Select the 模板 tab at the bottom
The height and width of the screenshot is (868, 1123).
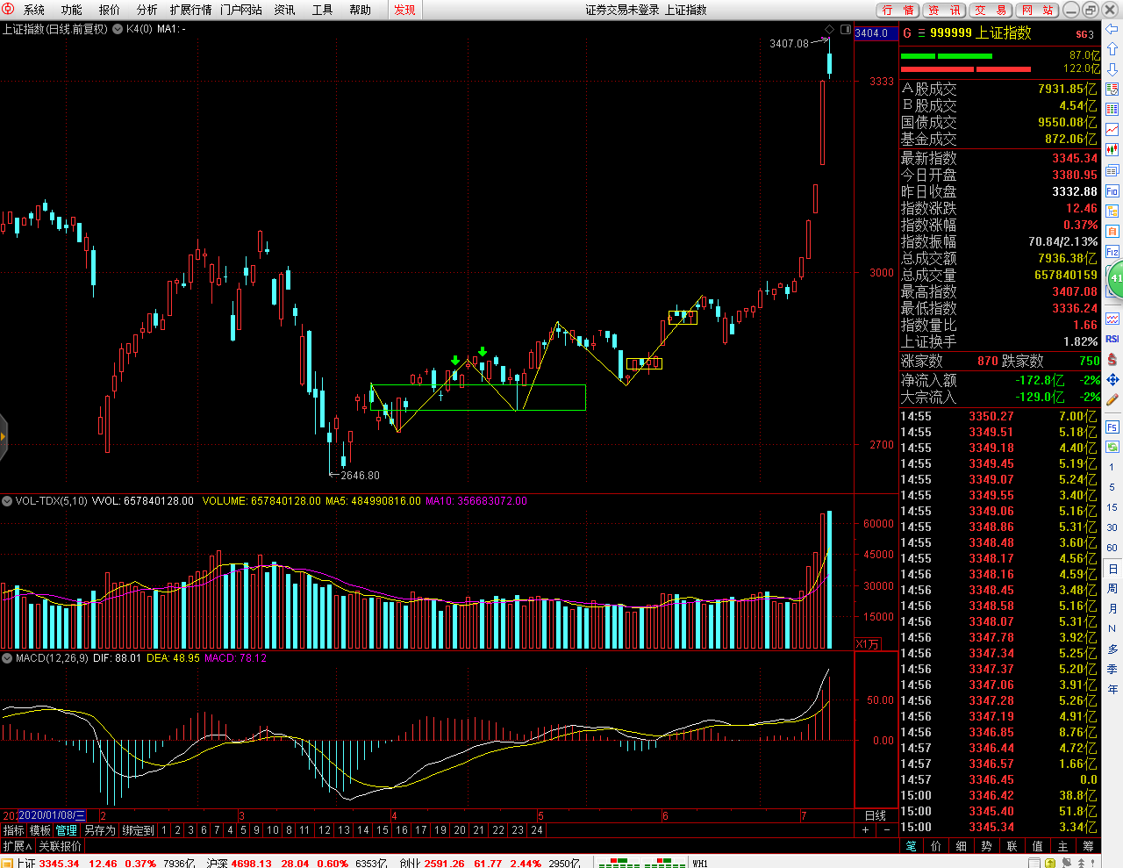click(x=40, y=829)
